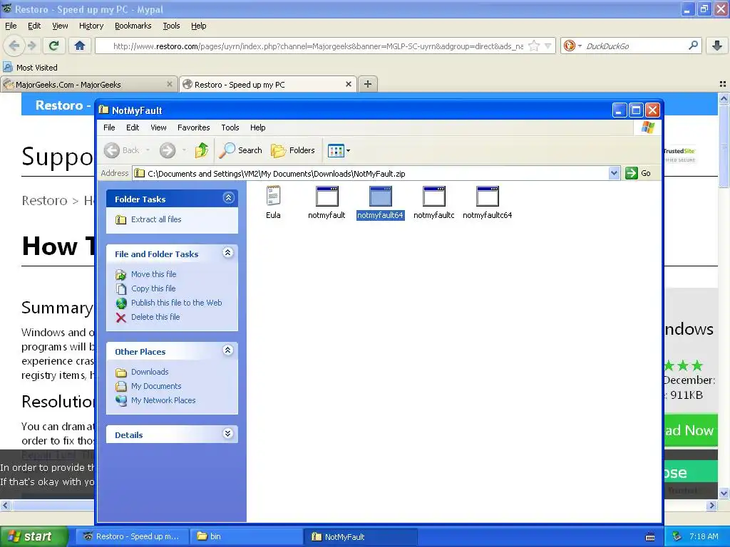Click the Explorer Forward arrow button
The height and width of the screenshot is (547, 730).
click(x=168, y=150)
